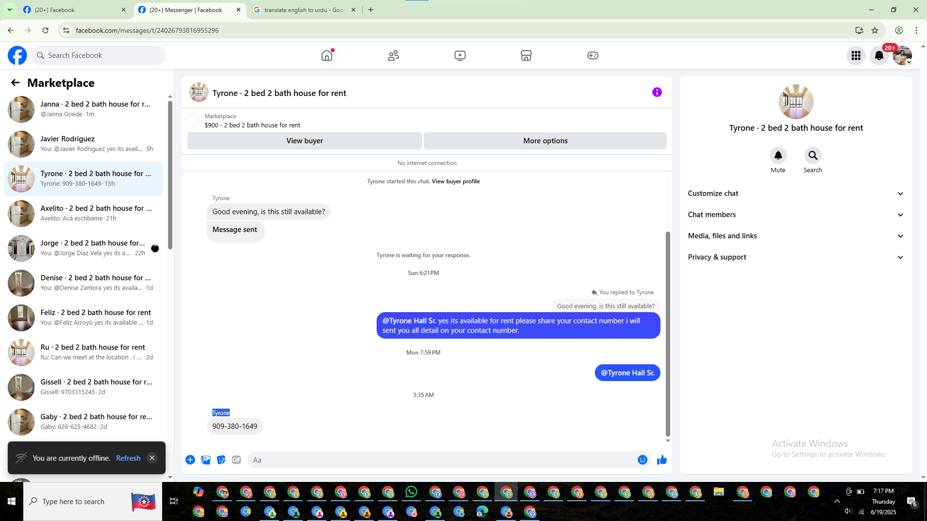Open the notifications bell icon
927x521 pixels.
(x=879, y=55)
